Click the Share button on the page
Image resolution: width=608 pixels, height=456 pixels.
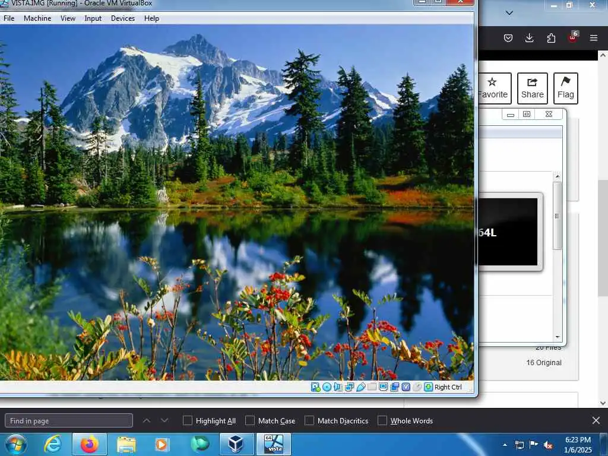(533, 88)
